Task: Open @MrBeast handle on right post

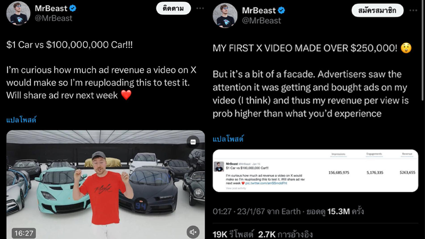Action: [x=261, y=21]
